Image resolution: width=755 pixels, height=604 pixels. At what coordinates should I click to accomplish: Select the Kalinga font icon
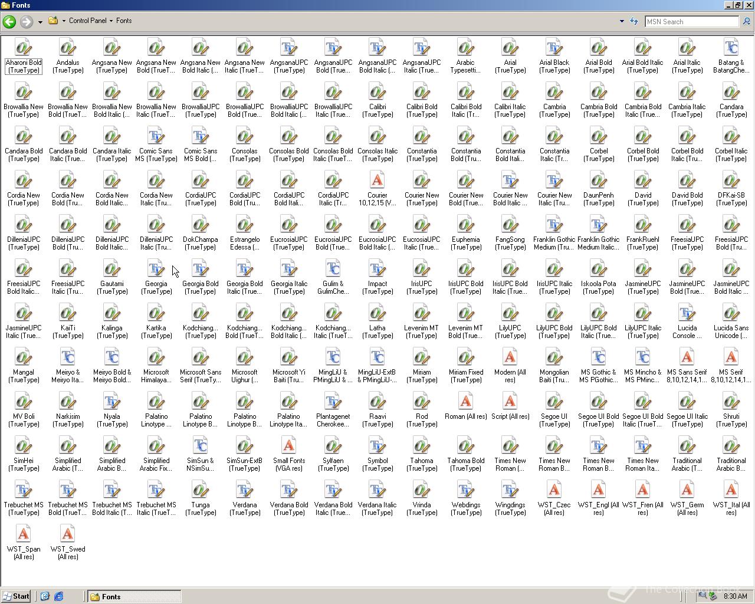[x=112, y=313]
